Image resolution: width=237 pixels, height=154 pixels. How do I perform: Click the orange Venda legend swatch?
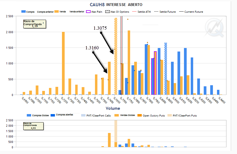57,12
